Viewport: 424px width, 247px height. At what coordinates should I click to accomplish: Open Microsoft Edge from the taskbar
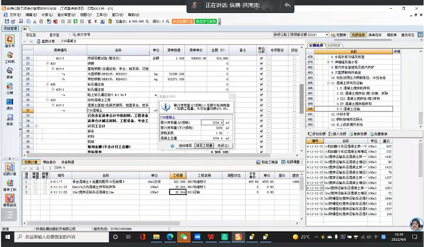click(x=170, y=237)
